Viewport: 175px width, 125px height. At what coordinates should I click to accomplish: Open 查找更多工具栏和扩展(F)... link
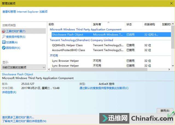click(x=18, y=117)
